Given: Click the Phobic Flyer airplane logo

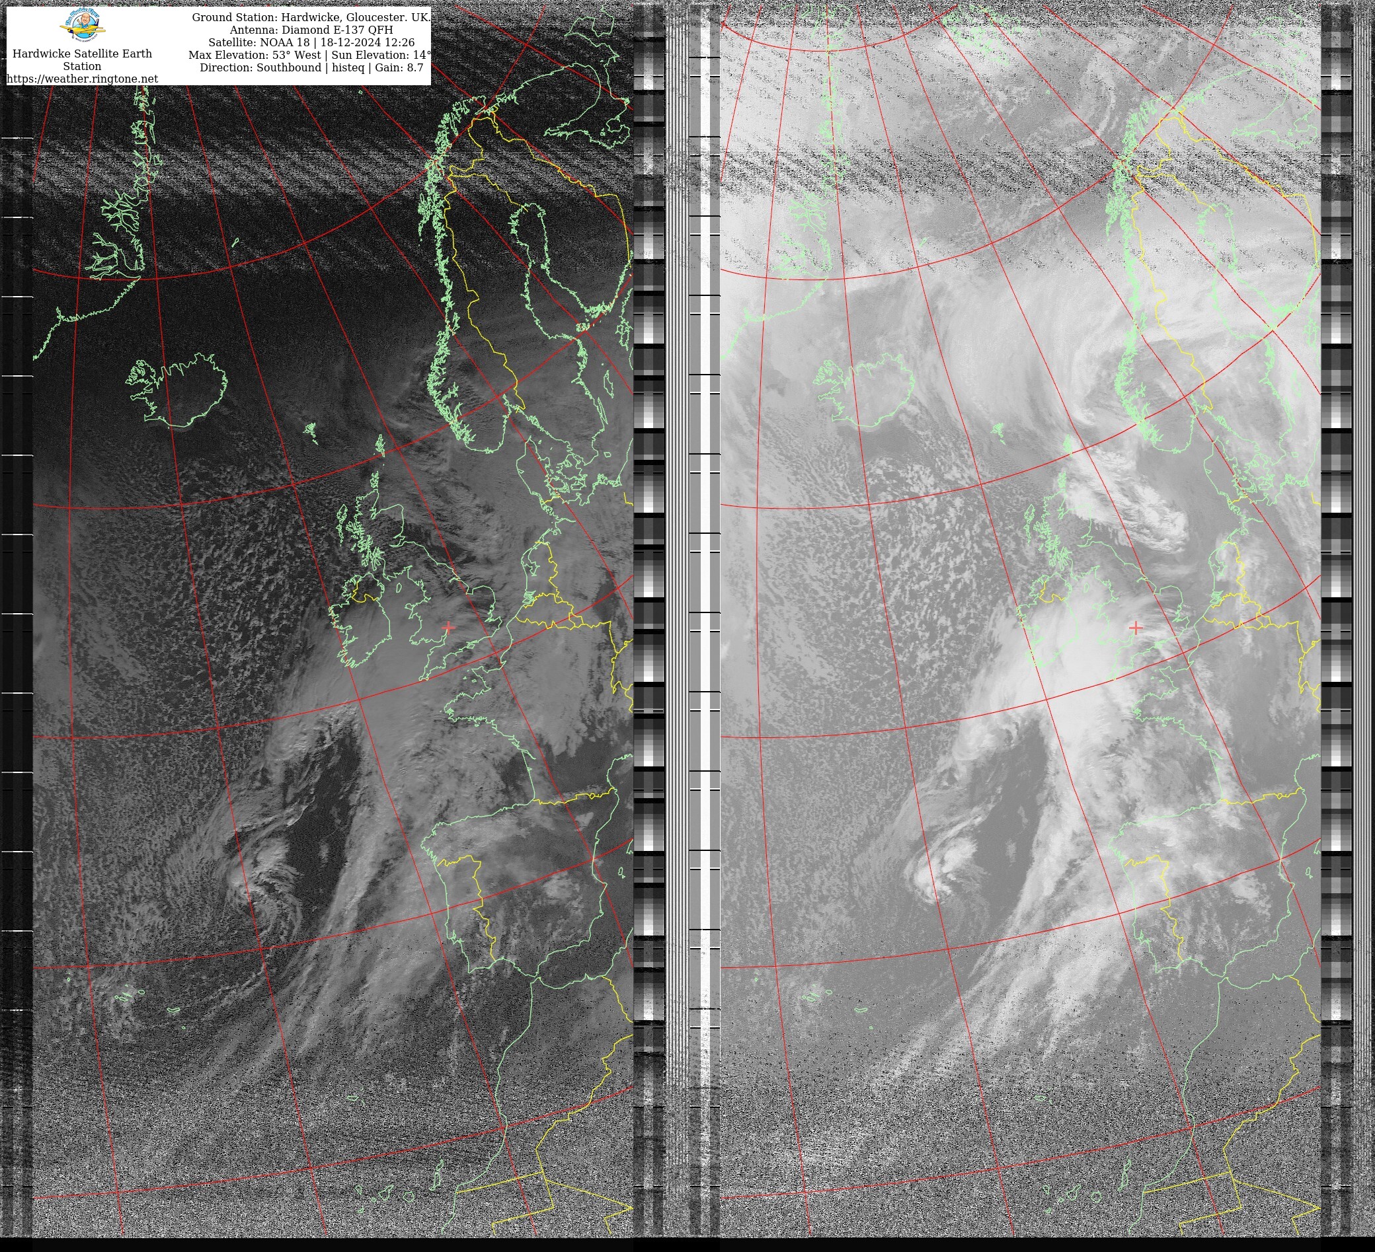Looking at the screenshot, I should 83,26.
